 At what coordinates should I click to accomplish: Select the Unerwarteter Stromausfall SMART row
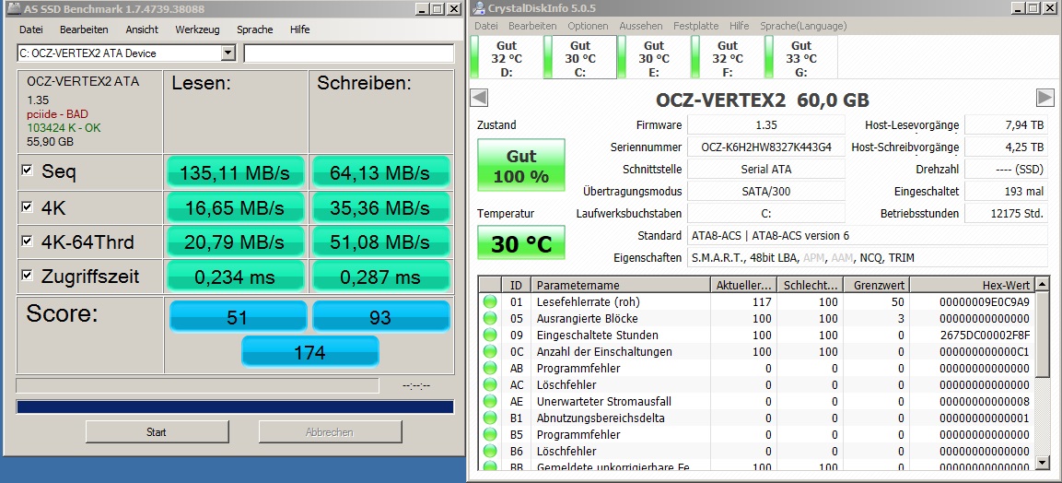[x=756, y=402]
